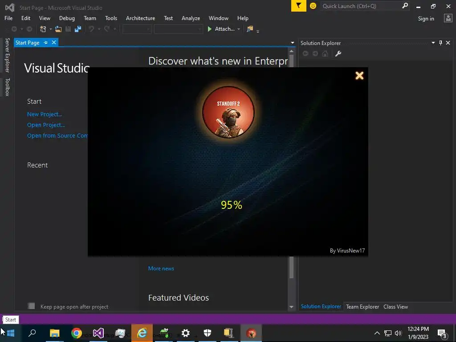Click Solution Explorer Properties wrench icon

click(x=338, y=53)
